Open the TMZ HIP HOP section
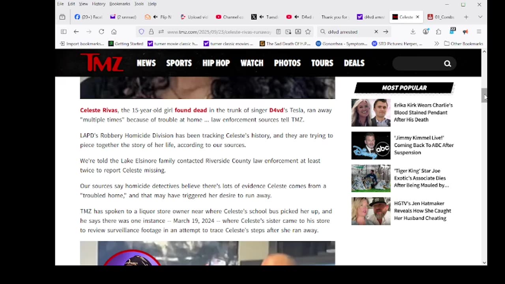505x284 pixels. click(x=216, y=63)
